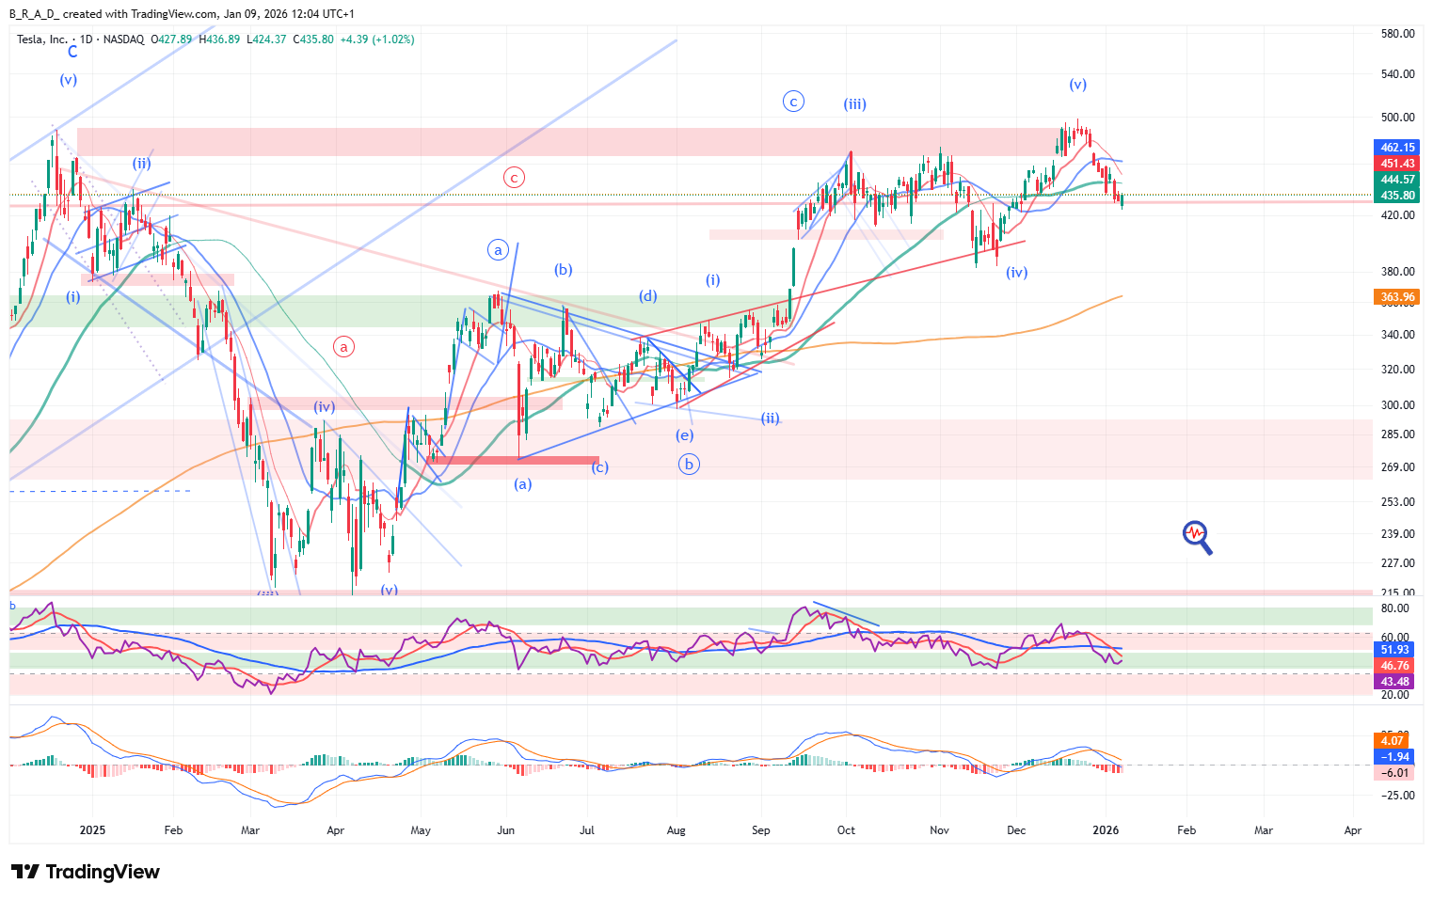Click the blue circled 'c' wave label
Viewport: 1433px width, 900px height.
[793, 102]
